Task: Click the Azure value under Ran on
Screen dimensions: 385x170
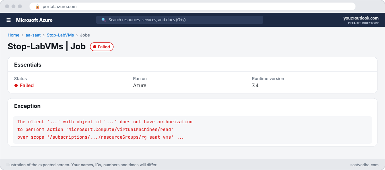Action: [140, 85]
